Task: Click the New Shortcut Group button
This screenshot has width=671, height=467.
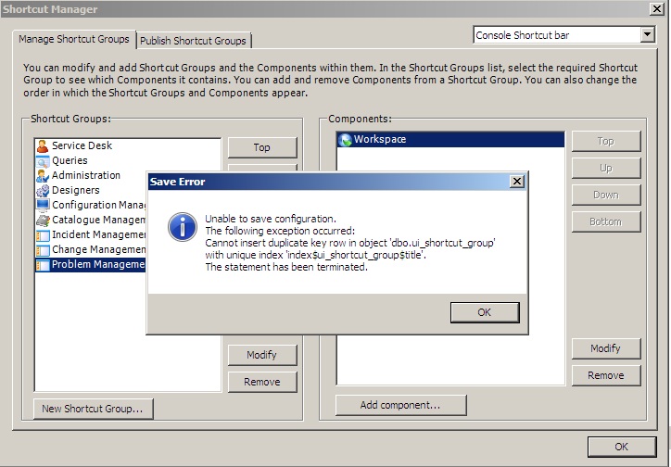Action: [93, 409]
